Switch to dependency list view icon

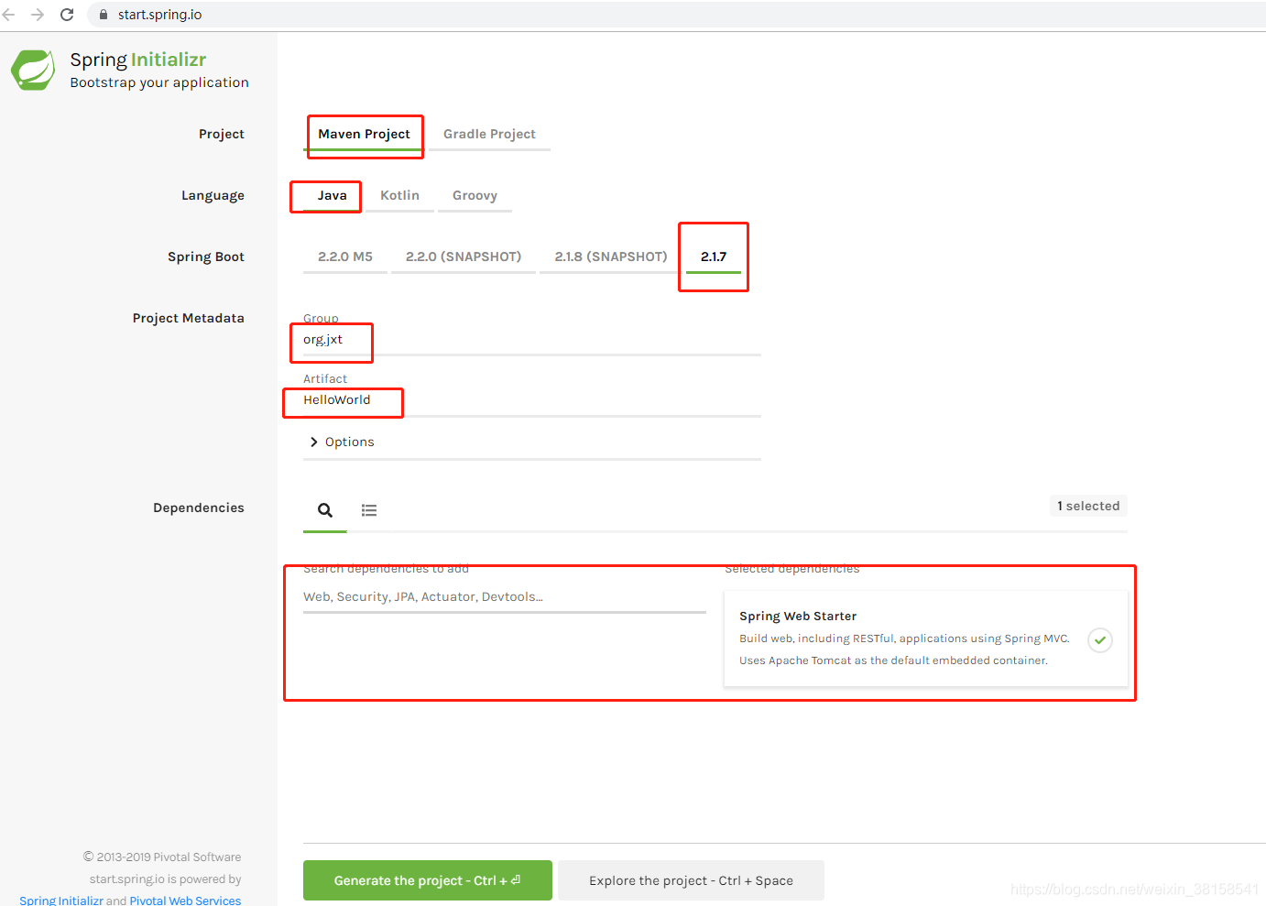(369, 510)
